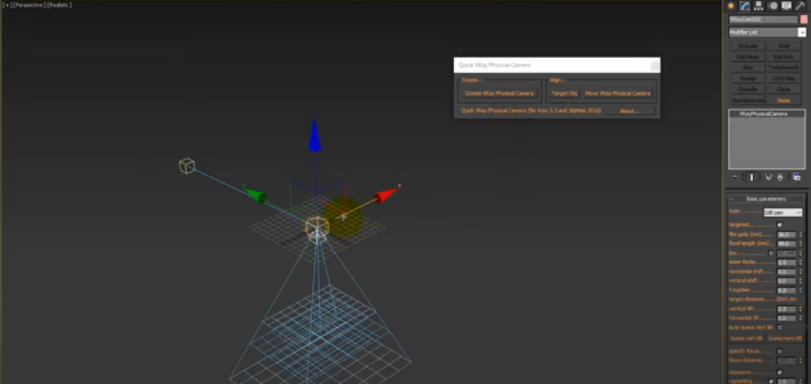Open the Modify command panel tab

(745, 5)
